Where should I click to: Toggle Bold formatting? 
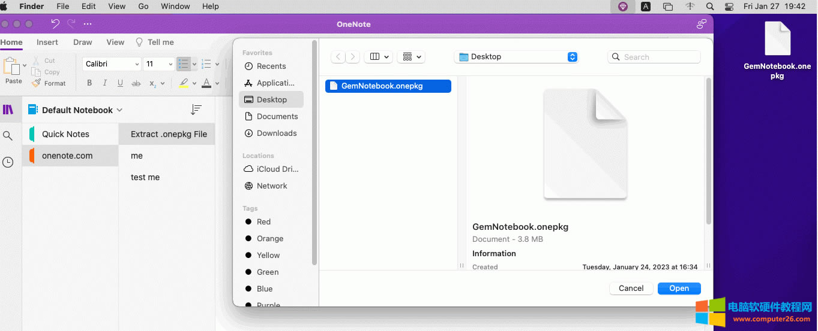click(x=89, y=83)
